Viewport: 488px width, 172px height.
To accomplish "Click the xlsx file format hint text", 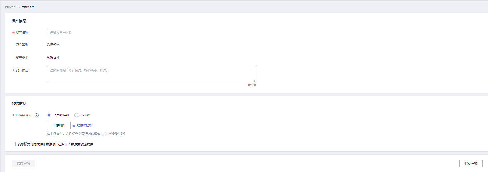I will point(86,133).
